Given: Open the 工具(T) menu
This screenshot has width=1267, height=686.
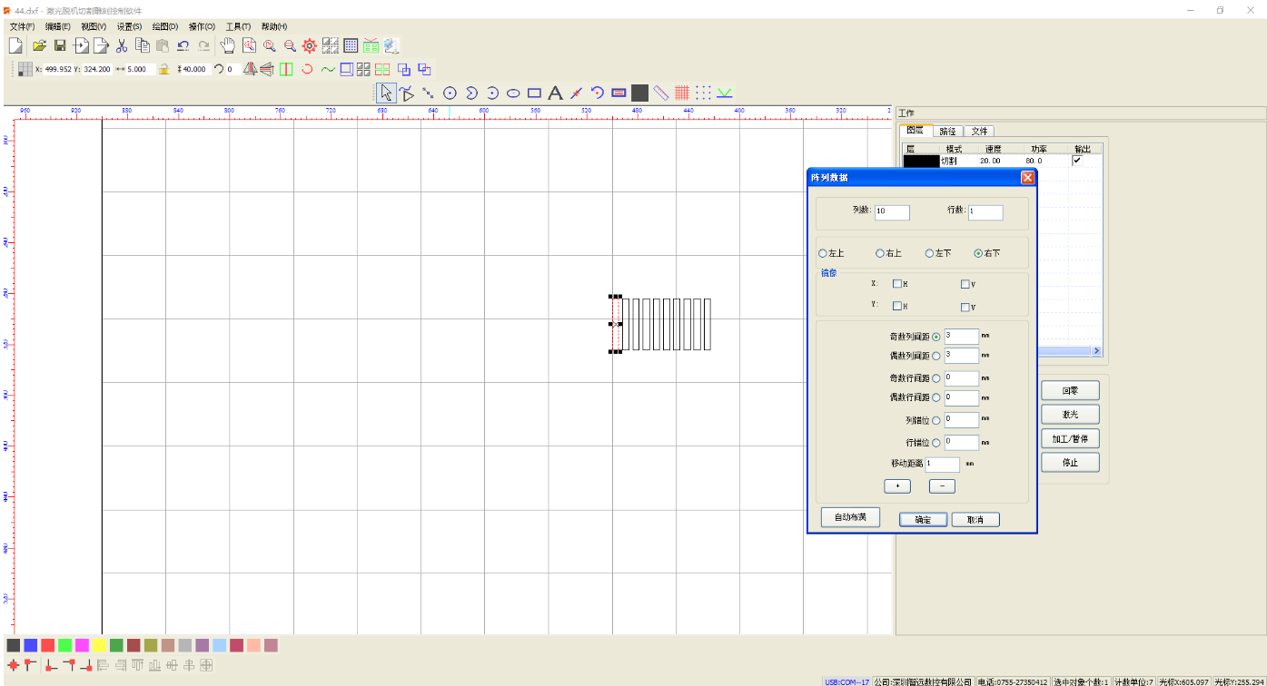Looking at the screenshot, I should pyautogui.click(x=238, y=27).
